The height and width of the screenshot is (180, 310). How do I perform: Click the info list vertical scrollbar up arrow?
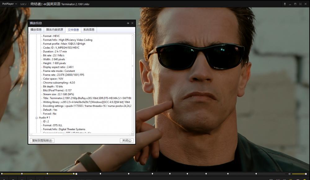[x=133, y=35]
